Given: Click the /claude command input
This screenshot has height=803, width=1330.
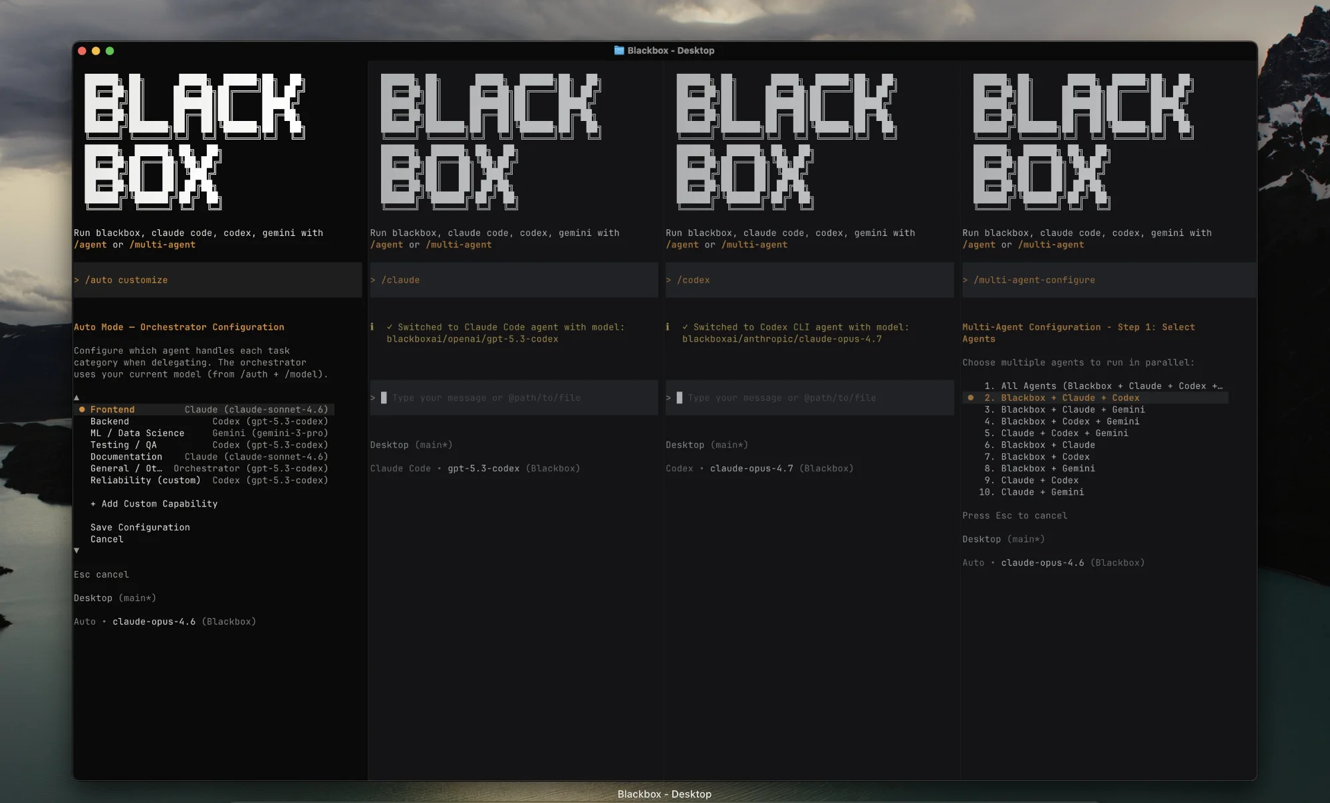Looking at the screenshot, I should (513, 280).
